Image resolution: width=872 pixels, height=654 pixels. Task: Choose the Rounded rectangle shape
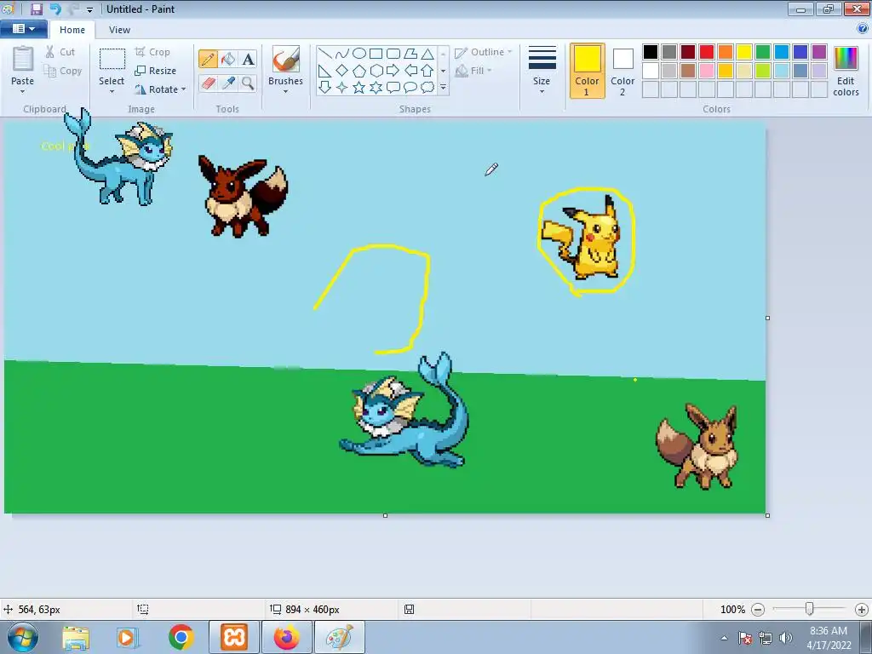pos(393,54)
